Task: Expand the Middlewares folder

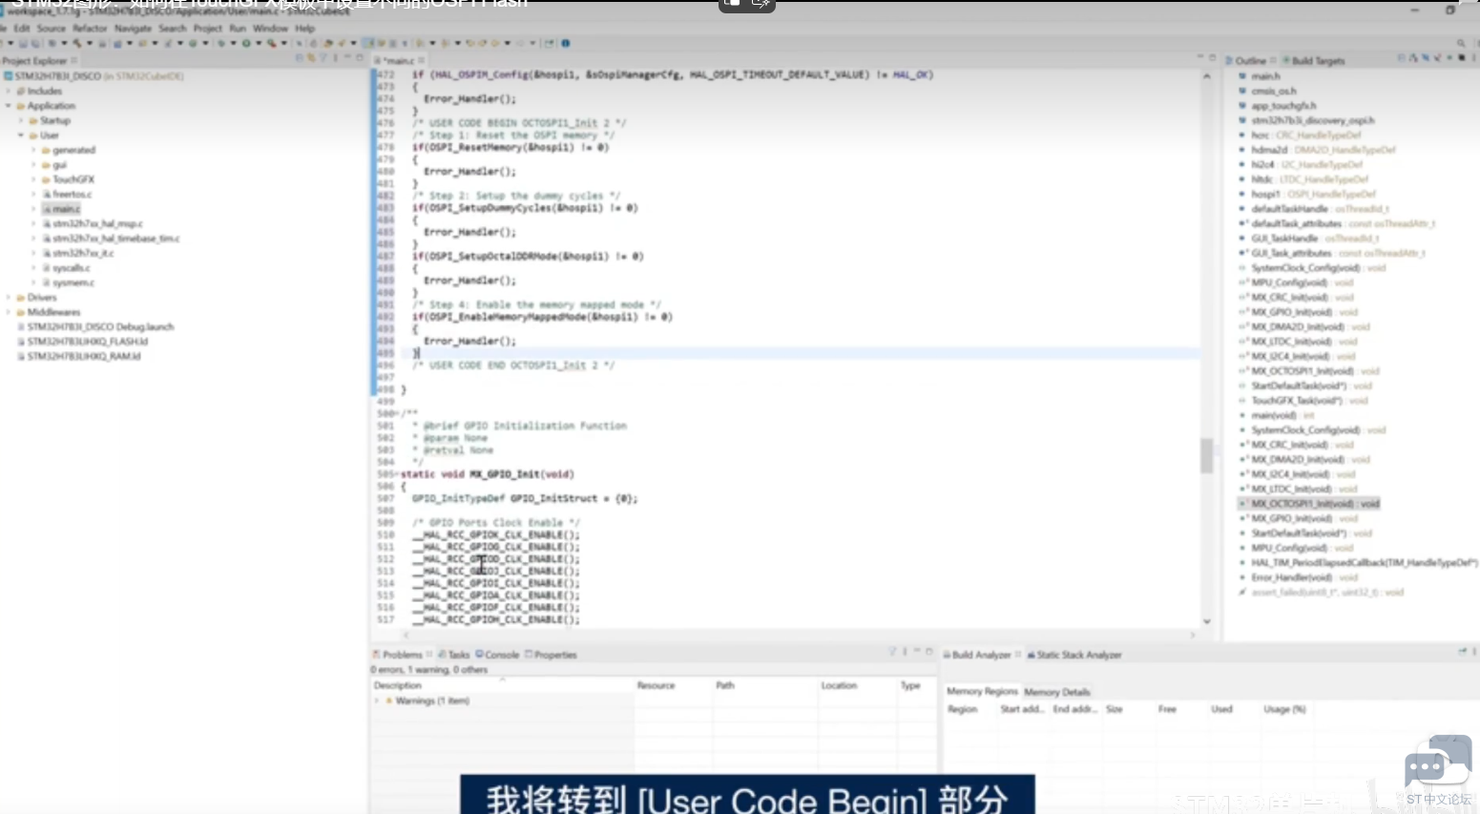Action: click(x=9, y=312)
